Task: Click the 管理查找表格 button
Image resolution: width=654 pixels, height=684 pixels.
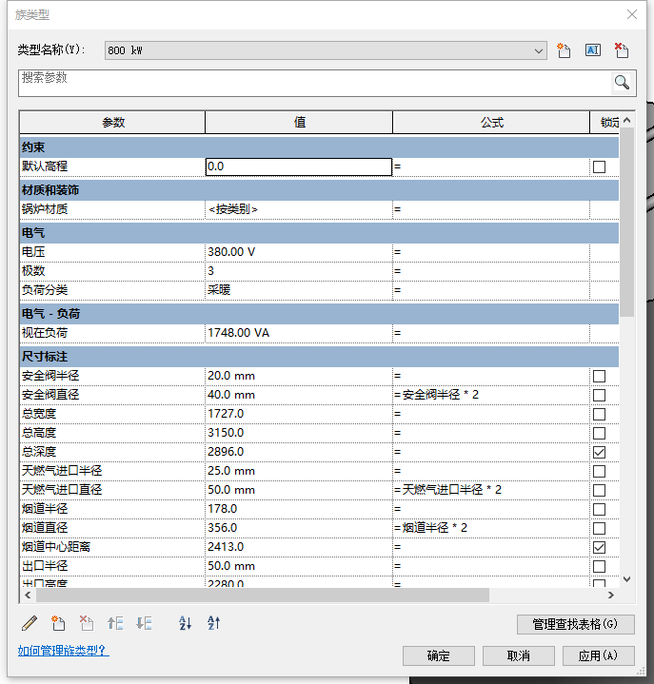Action: [575, 624]
